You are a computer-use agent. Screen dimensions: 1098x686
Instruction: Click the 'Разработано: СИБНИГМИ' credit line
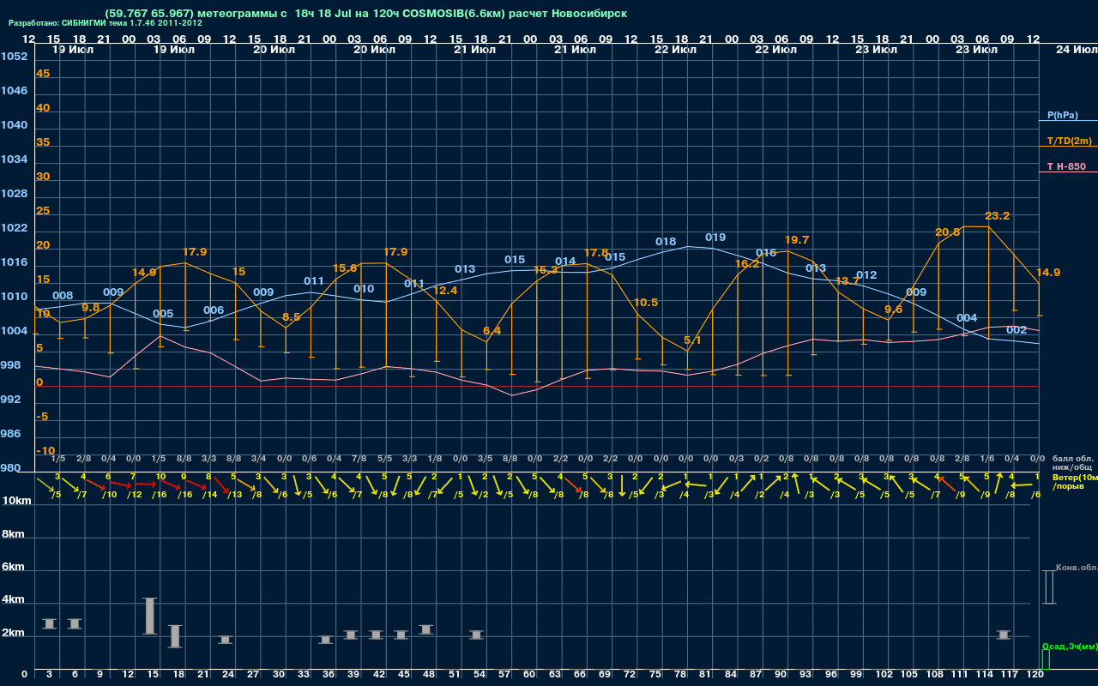(106, 23)
